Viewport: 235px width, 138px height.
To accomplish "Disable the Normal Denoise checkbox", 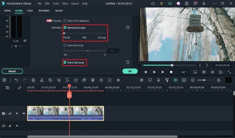I will tap(65, 28).
